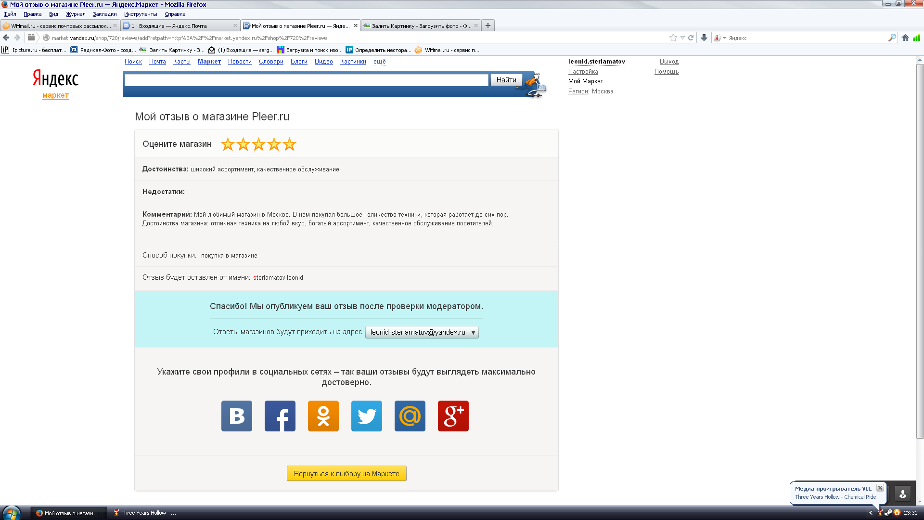Screen dimensions: 924x520
Task: Click the browser Back arrow button
Action: [6, 38]
